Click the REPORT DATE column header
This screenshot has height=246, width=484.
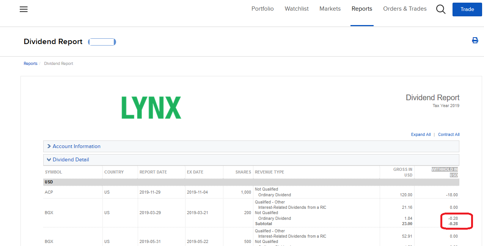tap(153, 172)
